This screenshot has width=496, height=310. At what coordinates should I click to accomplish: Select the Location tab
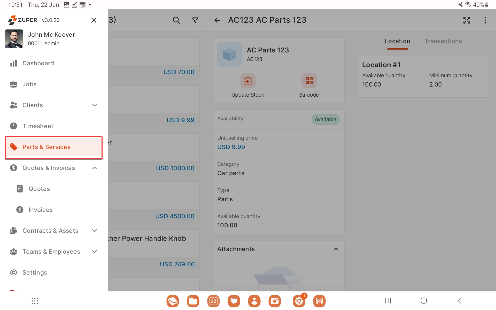click(397, 41)
